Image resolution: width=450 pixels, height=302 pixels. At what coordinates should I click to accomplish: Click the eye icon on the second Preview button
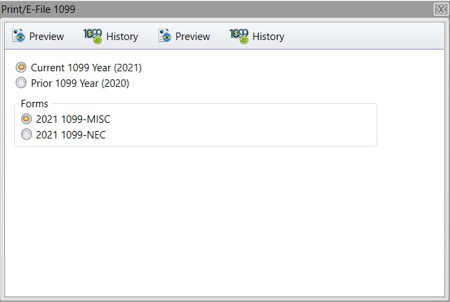165,36
